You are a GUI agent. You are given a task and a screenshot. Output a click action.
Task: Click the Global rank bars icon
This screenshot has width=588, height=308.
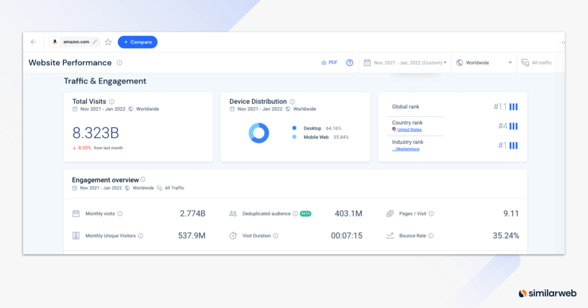click(514, 107)
